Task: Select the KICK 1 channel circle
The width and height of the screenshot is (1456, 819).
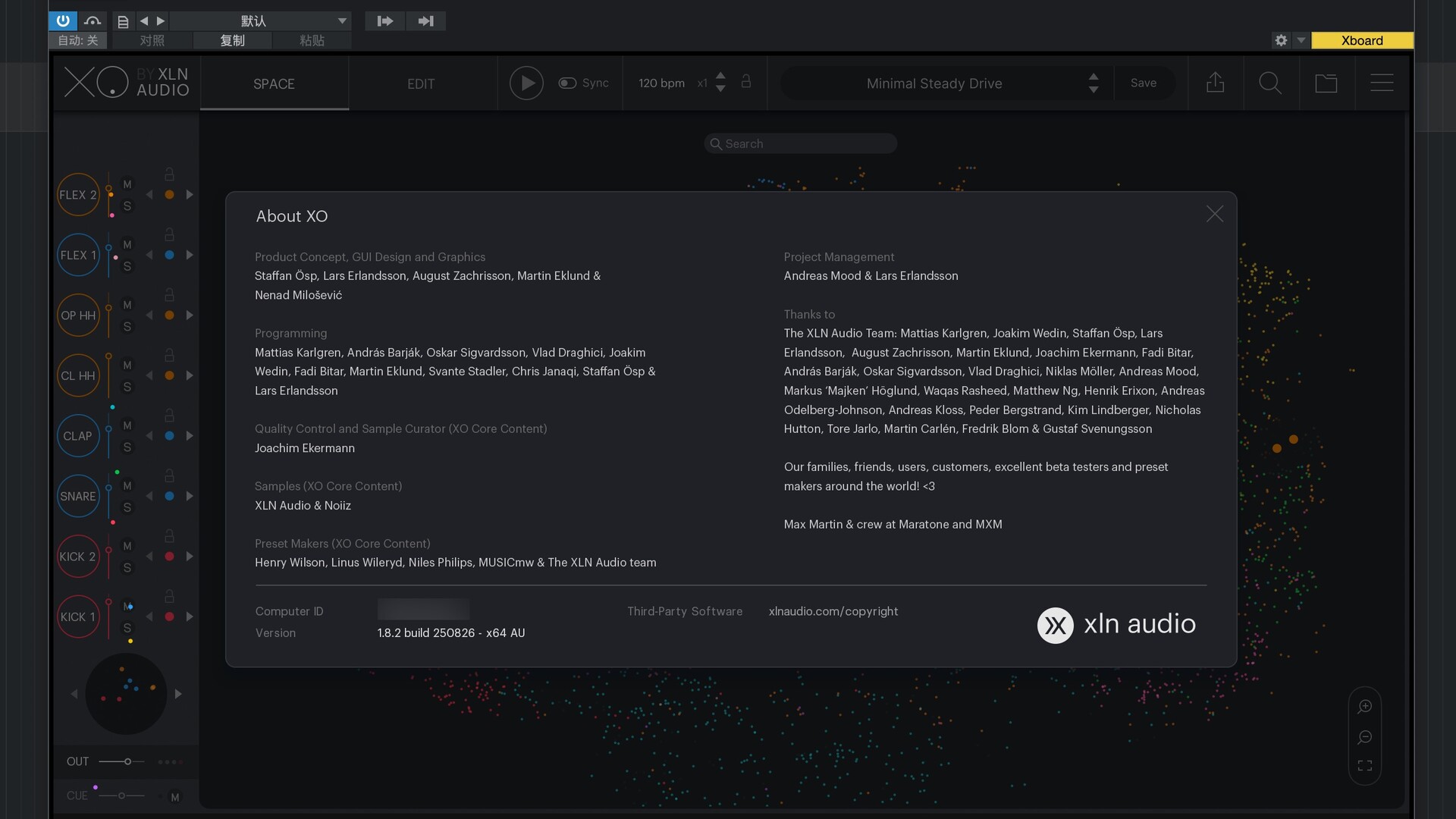Action: tap(78, 617)
